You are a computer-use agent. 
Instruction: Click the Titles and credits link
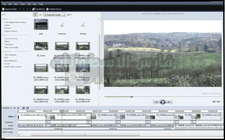[11, 47]
